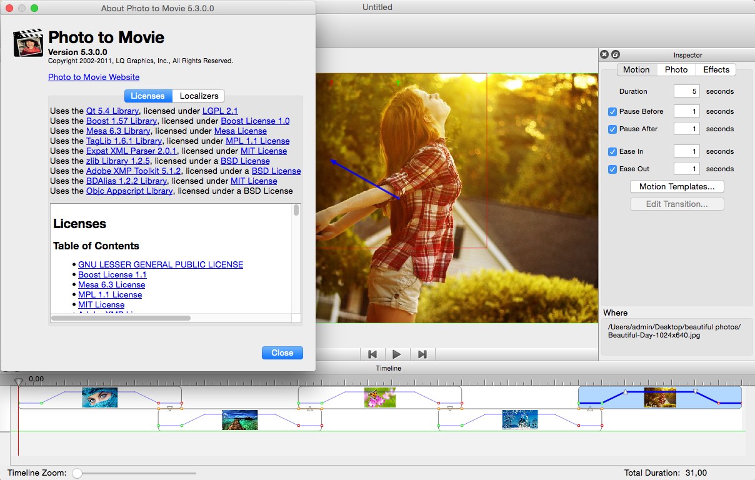This screenshot has width=755, height=480.
Task: Click the file path text under Where
Action: click(x=674, y=331)
